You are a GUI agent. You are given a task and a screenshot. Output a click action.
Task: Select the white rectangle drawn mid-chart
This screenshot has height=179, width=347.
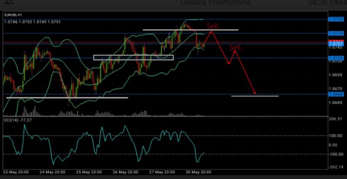(x=133, y=57)
